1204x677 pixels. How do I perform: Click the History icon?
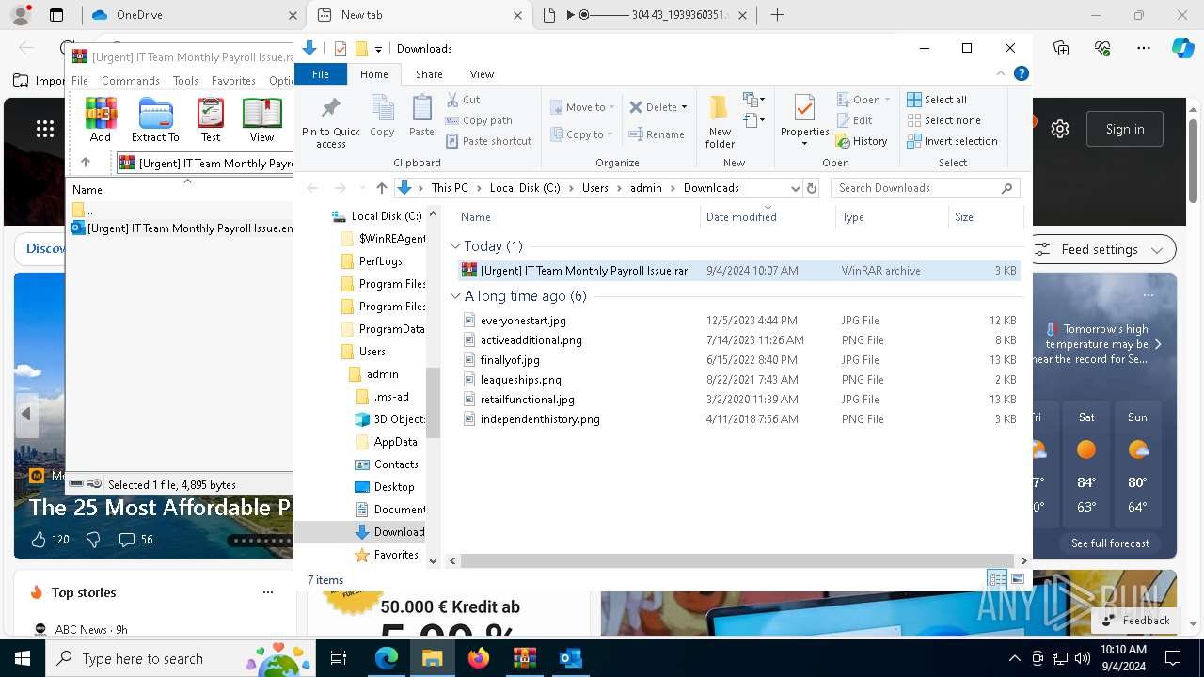point(844,141)
